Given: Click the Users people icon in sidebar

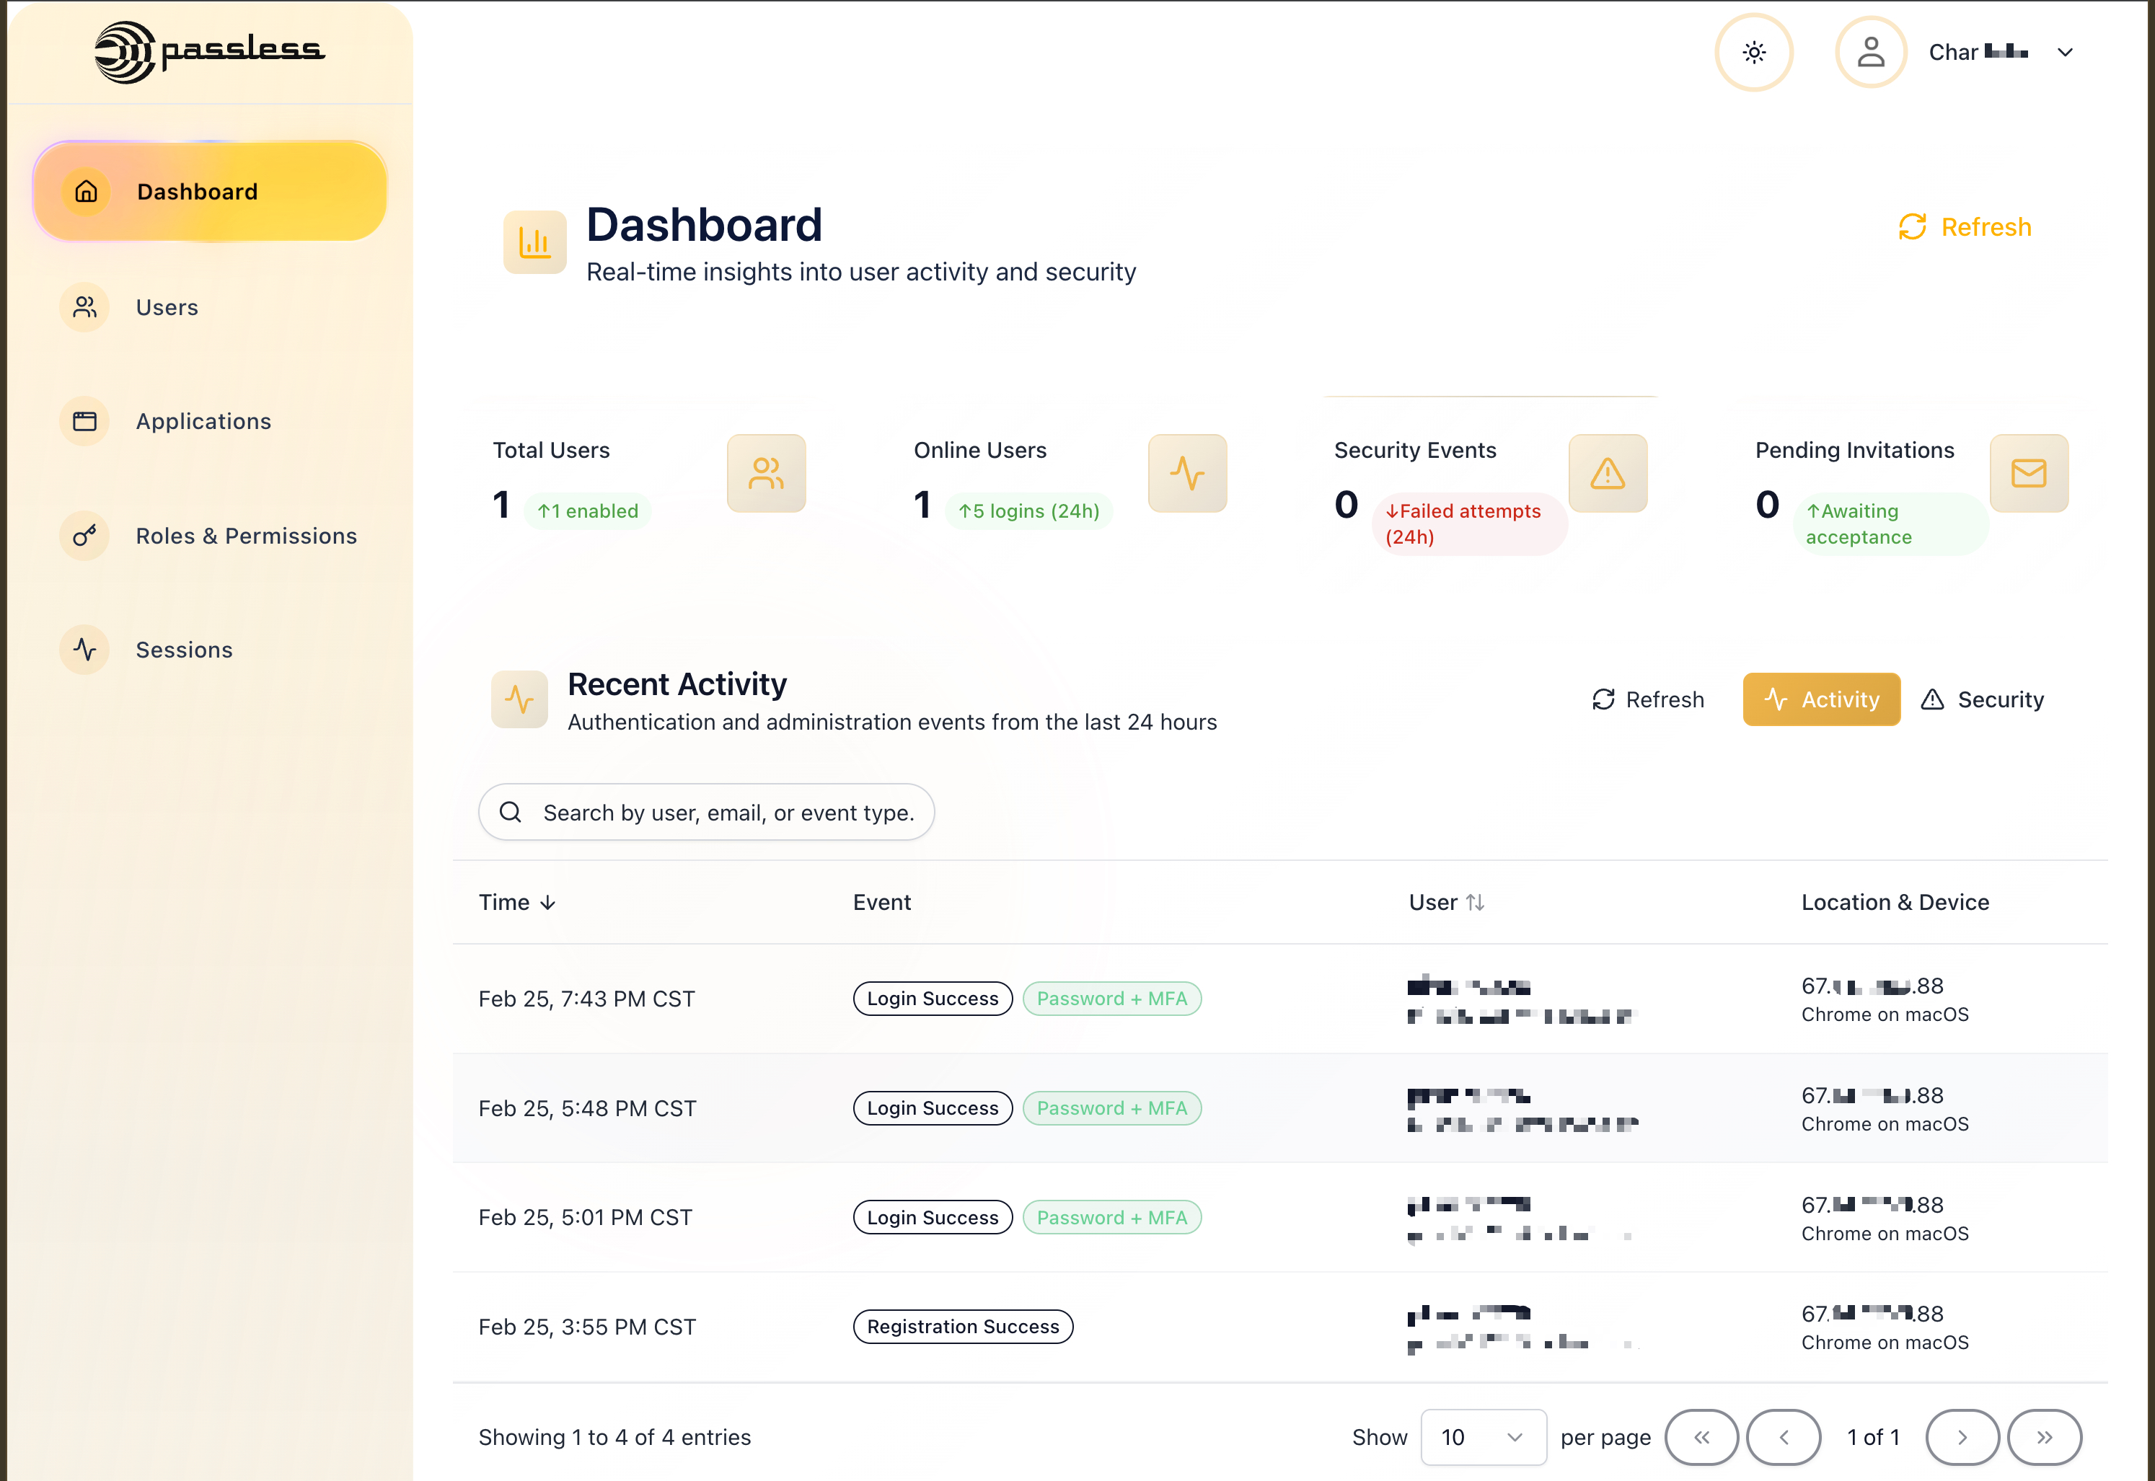Looking at the screenshot, I should point(84,307).
